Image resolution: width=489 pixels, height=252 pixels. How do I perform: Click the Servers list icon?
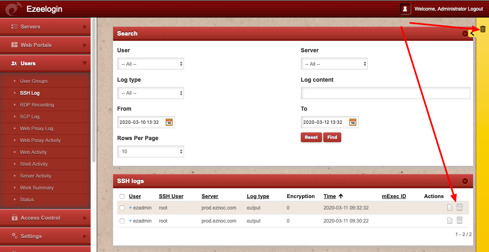14,27
